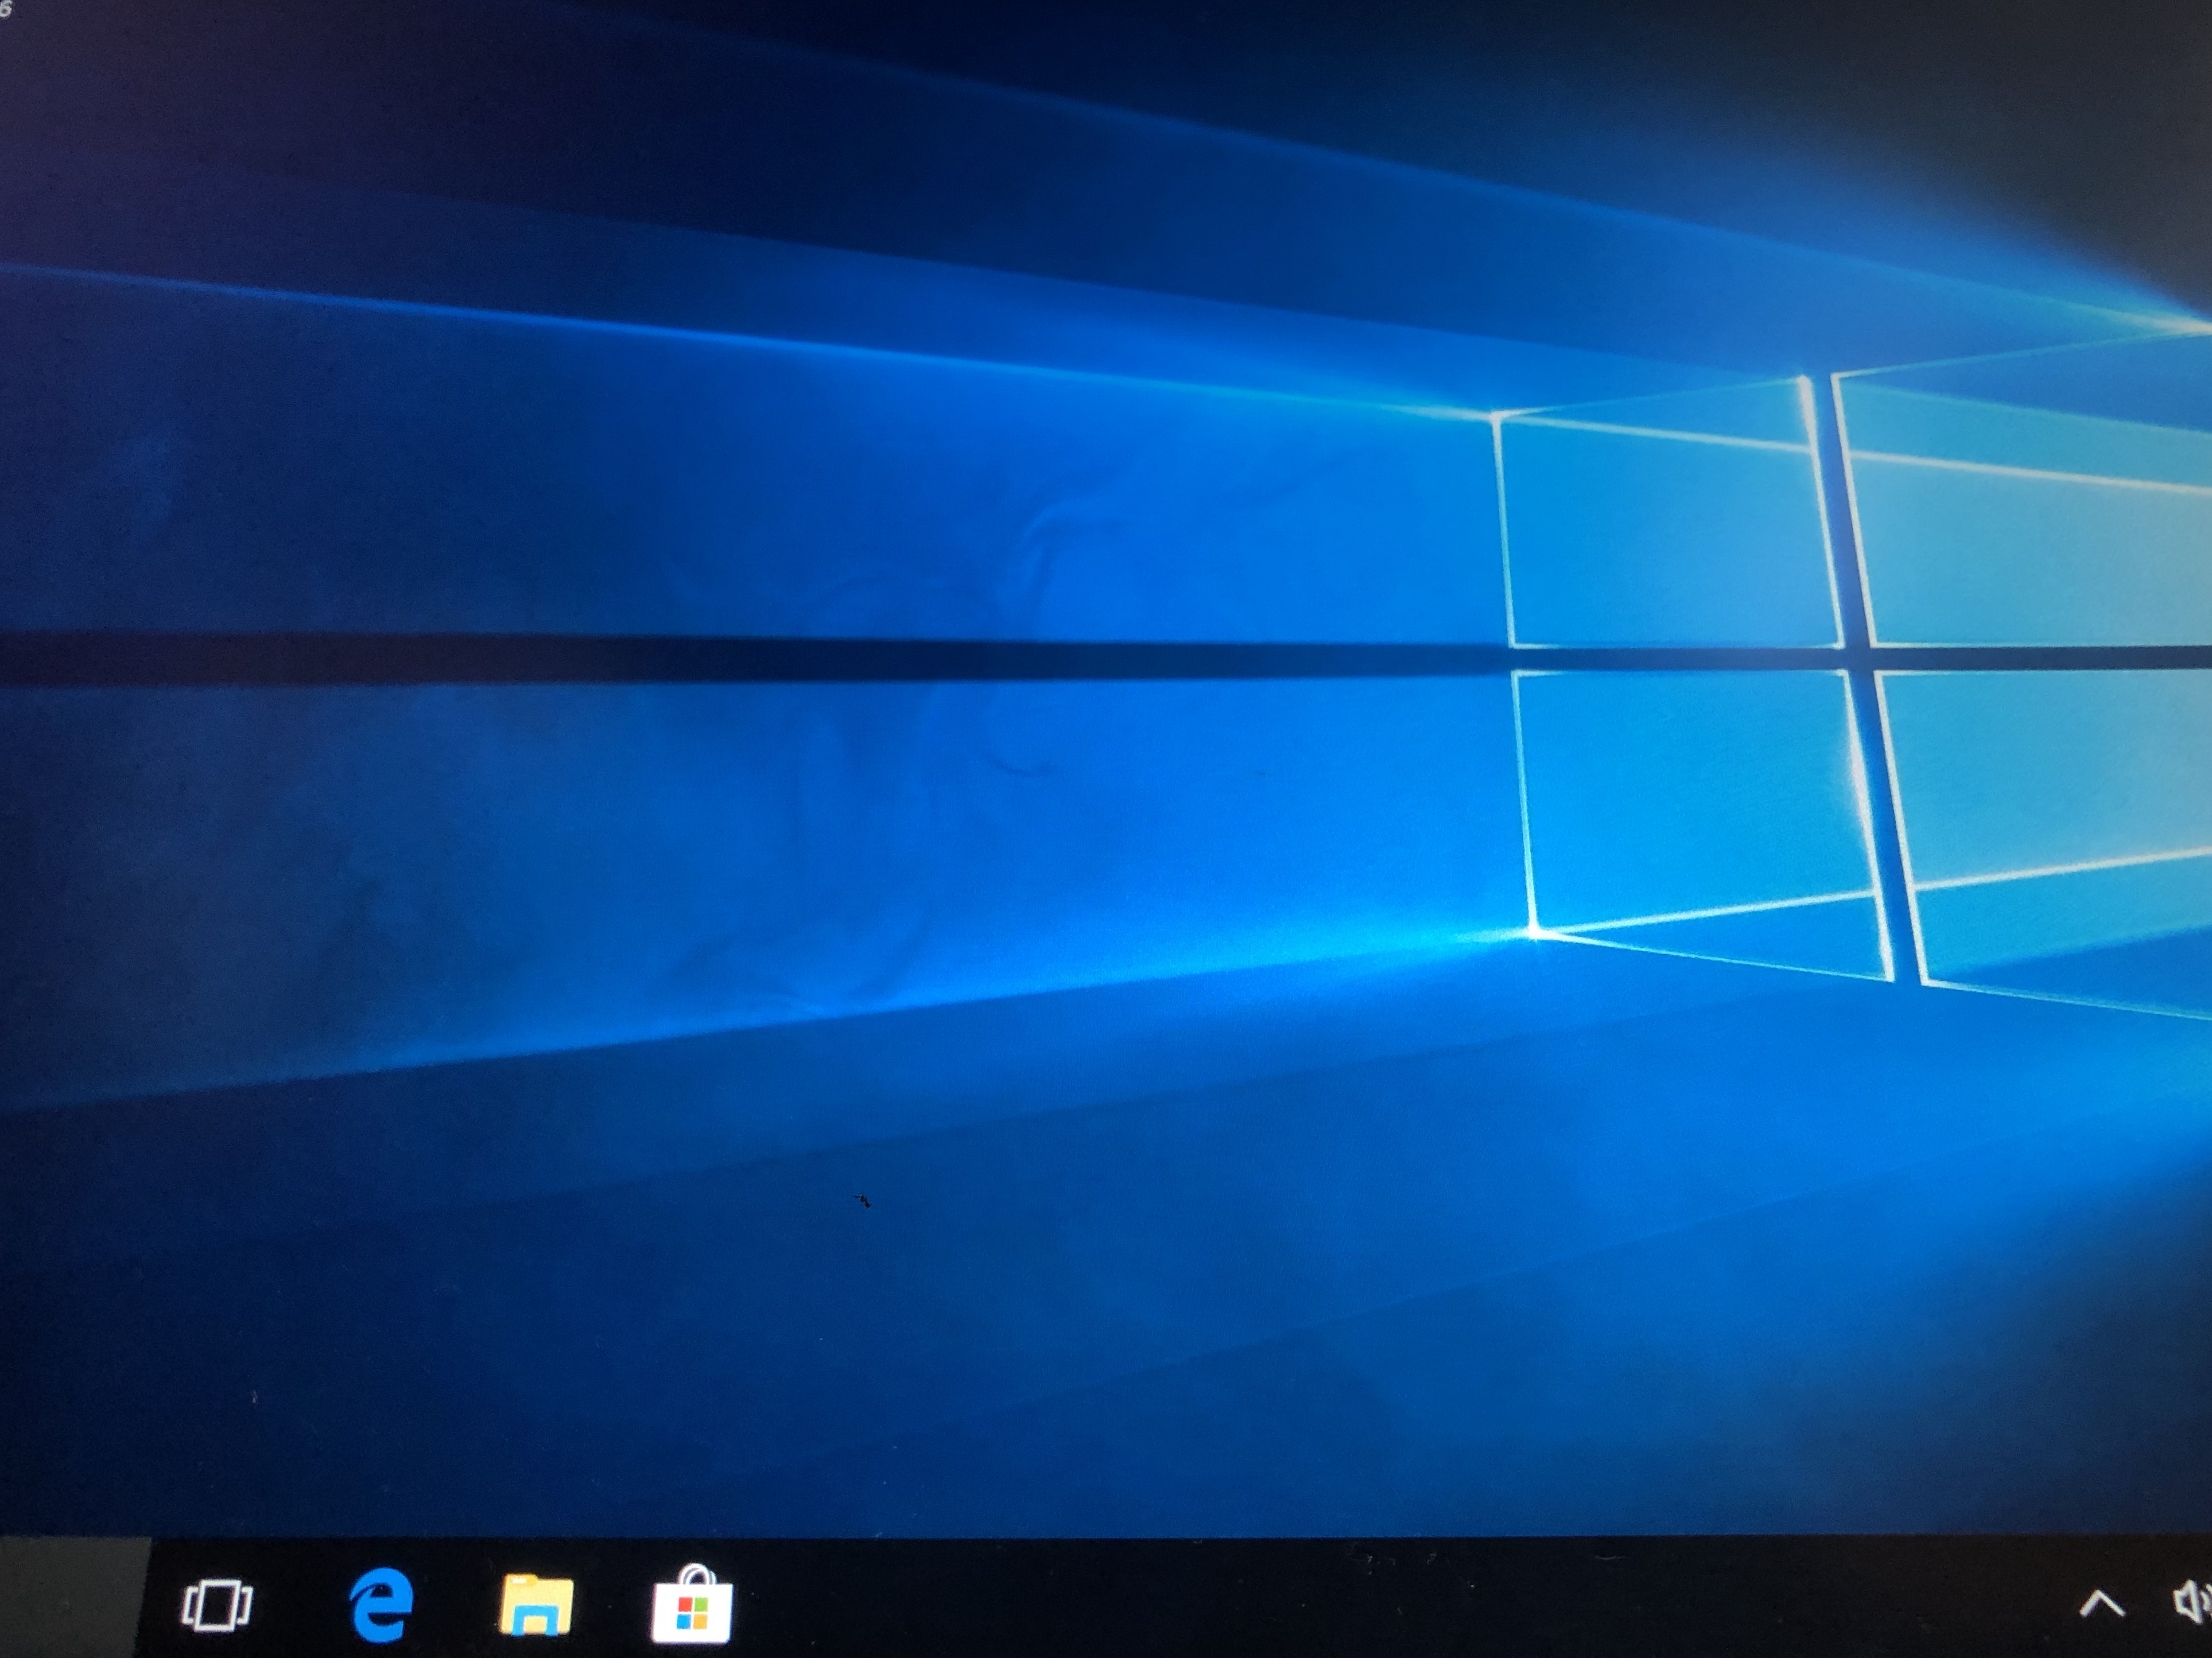The height and width of the screenshot is (1658, 2212).
Task: Launch the Microsoft Edge browser
Action: pos(382,1604)
